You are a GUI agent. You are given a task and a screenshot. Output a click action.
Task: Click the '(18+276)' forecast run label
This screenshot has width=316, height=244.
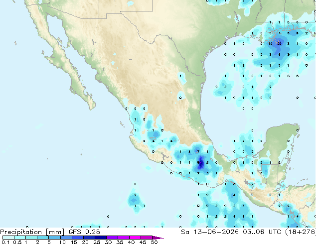pos(301,232)
